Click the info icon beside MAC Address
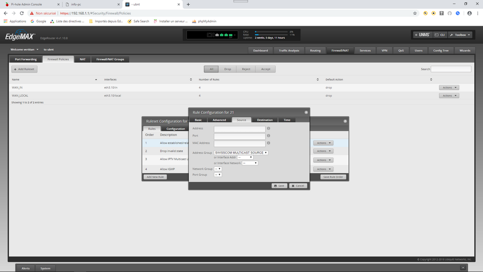This screenshot has width=483, height=272. [269, 143]
